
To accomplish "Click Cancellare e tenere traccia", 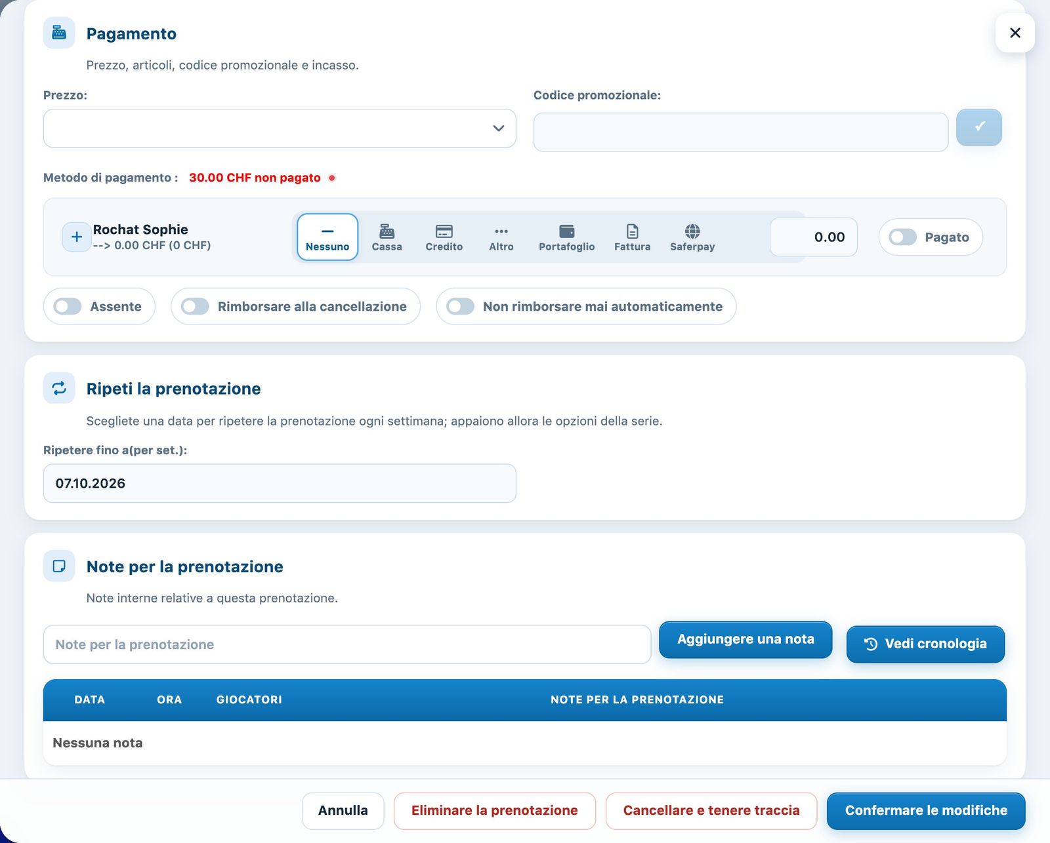I will 711,810.
